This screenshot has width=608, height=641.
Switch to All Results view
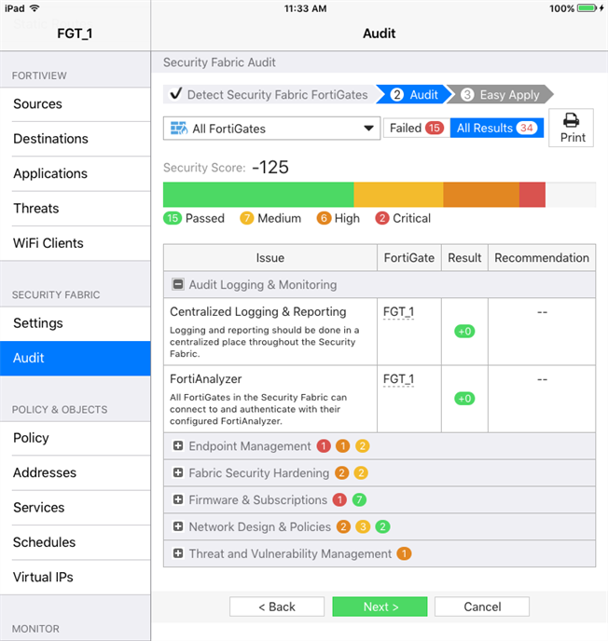point(496,129)
